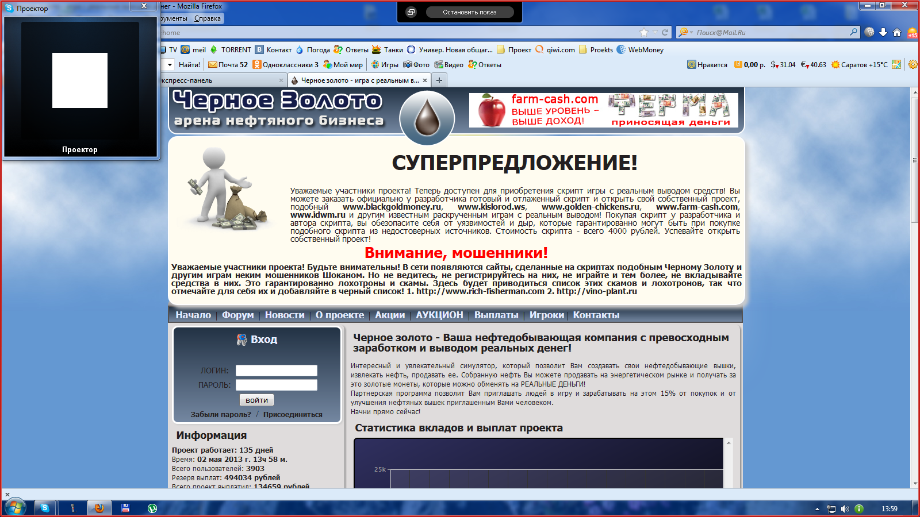Open the TORRENT bookmark
The width and height of the screenshot is (920, 517).
click(231, 49)
